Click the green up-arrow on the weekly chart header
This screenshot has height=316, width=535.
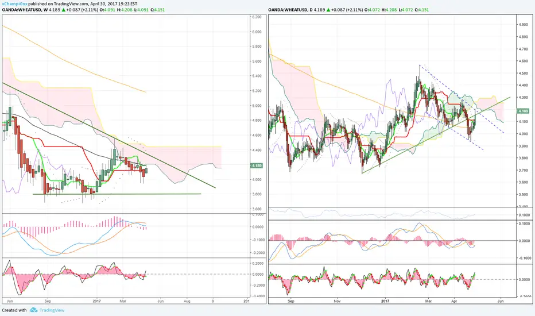[63, 10]
